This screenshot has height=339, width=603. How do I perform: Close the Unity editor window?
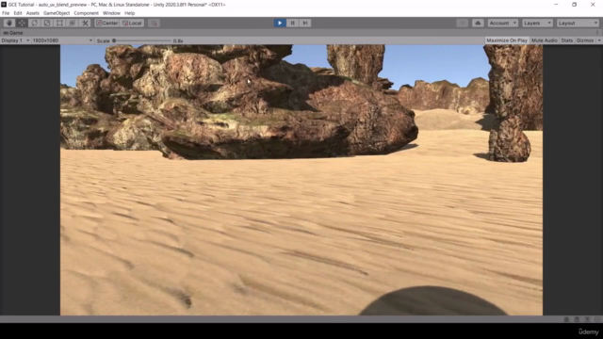coord(593,5)
